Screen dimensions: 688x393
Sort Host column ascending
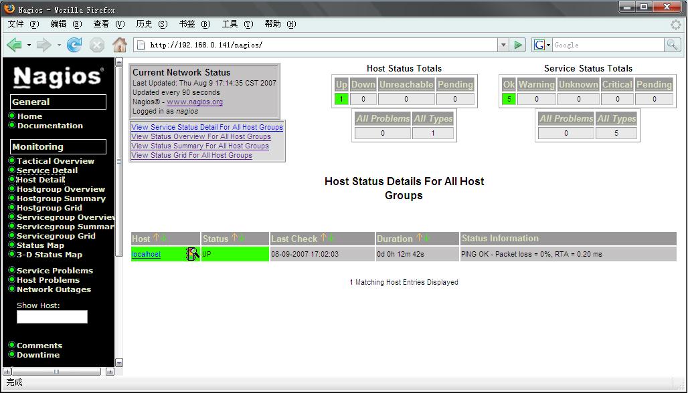[156, 238]
